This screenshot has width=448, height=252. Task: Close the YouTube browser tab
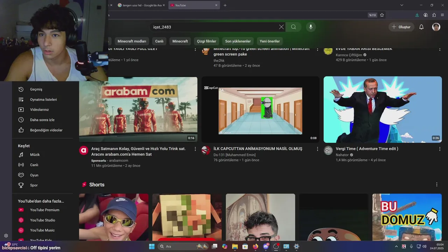[x=216, y=5]
